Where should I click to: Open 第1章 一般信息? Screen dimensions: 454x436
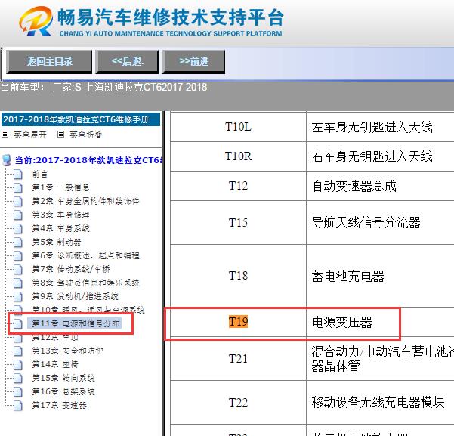[x=60, y=187]
